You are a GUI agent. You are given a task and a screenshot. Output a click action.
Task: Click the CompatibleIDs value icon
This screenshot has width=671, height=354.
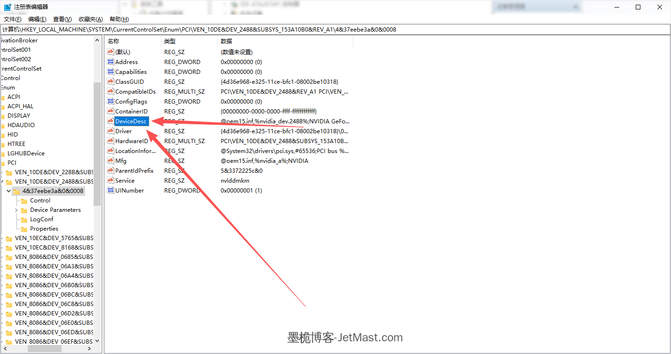click(111, 91)
